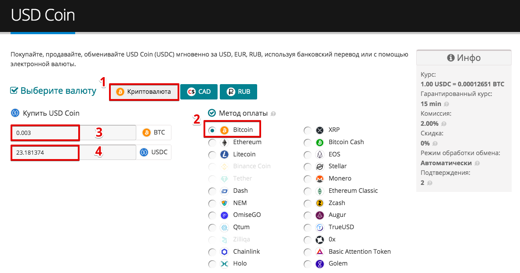520x273 pixels.
Task: Select the Ethereum radio button
Action: click(x=212, y=143)
